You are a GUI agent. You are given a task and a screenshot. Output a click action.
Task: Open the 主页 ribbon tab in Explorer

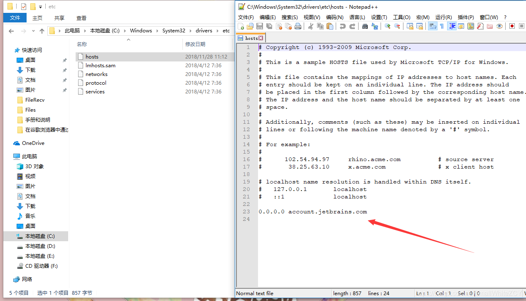(x=37, y=18)
